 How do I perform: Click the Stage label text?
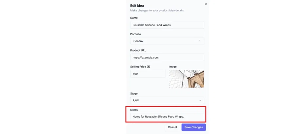click(134, 94)
